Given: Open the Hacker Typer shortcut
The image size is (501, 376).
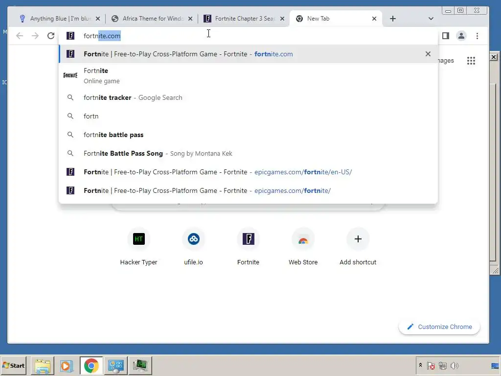Looking at the screenshot, I should (138, 247).
